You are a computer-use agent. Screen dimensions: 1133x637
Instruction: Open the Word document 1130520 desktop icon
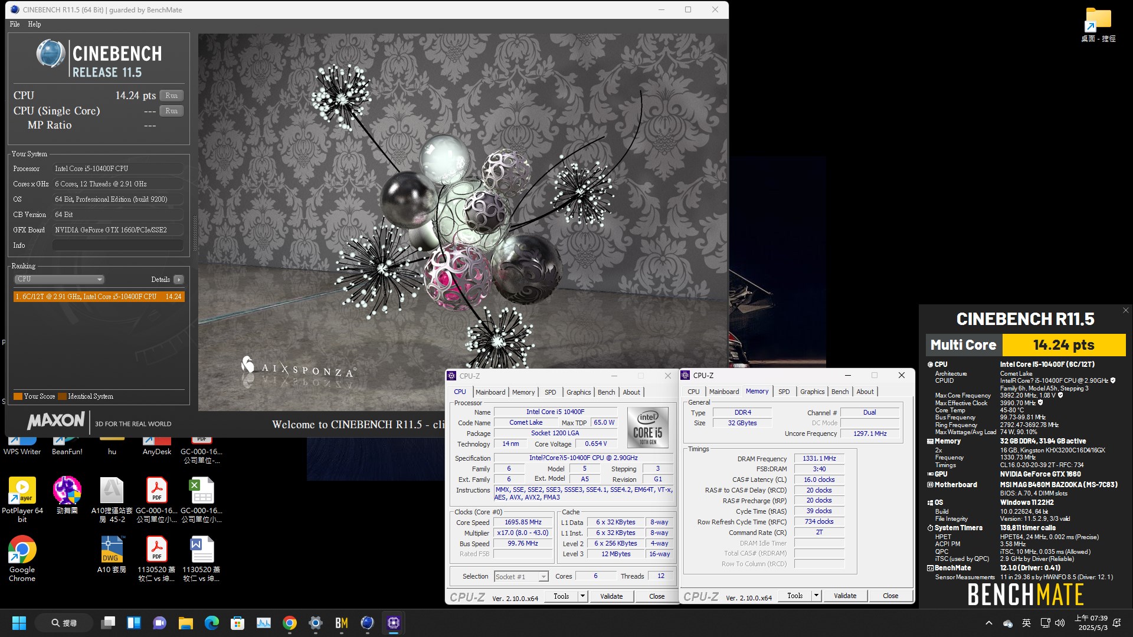pos(202,559)
